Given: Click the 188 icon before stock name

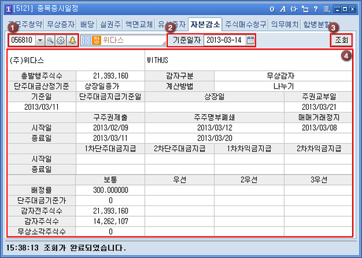Looking at the screenshot, I should click(86, 40).
